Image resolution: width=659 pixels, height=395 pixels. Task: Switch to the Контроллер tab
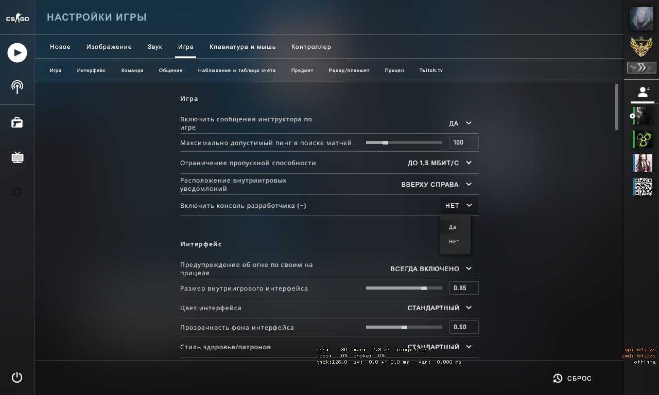(x=311, y=47)
